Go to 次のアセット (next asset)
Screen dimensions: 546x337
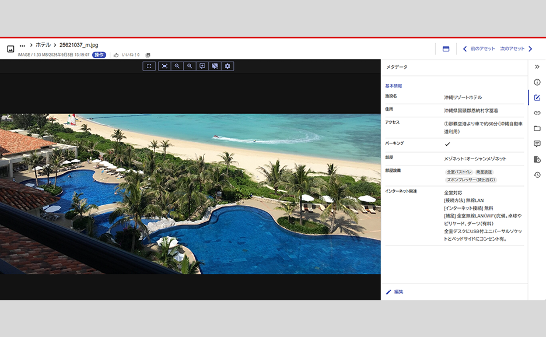click(x=516, y=49)
